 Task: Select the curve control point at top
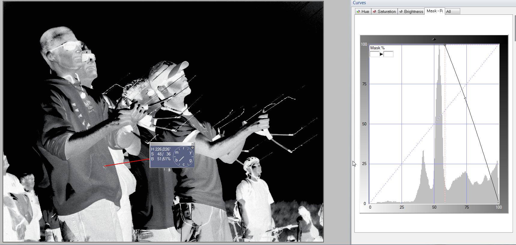pos(445,45)
